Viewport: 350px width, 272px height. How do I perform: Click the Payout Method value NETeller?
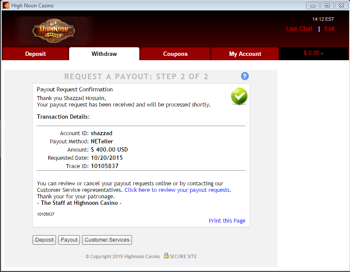click(102, 141)
